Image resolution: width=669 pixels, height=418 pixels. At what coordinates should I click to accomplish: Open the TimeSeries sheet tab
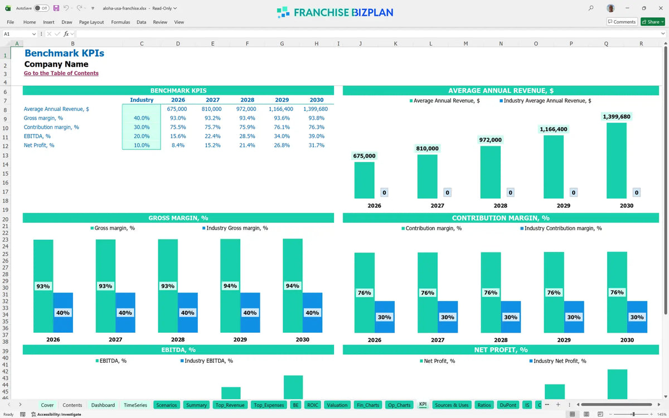(x=135, y=405)
